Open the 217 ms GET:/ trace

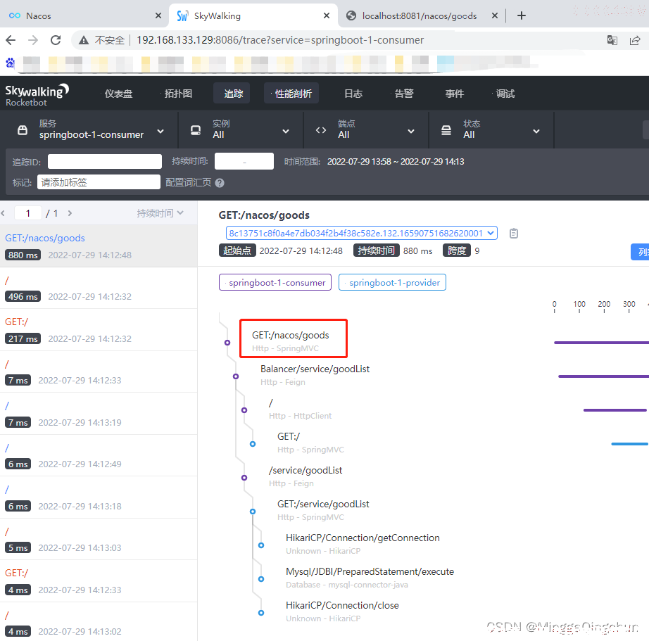tap(99, 330)
